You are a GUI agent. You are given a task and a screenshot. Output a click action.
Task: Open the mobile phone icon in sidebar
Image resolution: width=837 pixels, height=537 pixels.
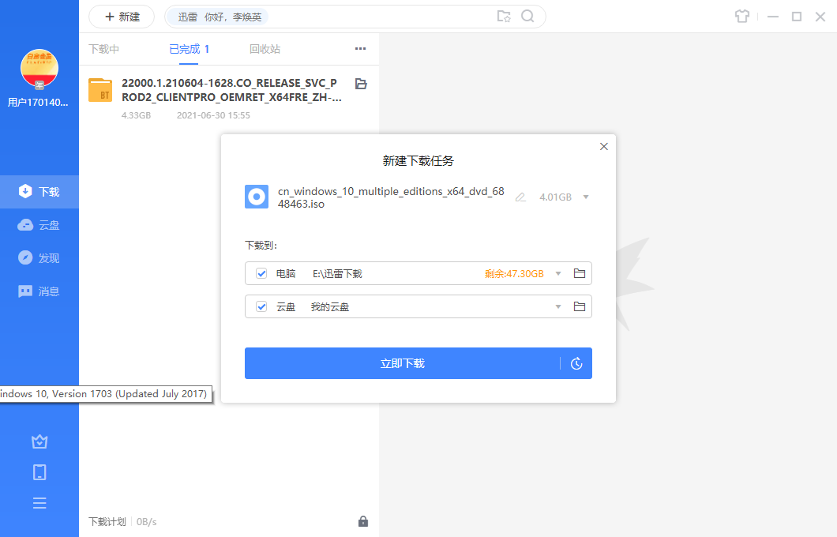click(x=39, y=471)
